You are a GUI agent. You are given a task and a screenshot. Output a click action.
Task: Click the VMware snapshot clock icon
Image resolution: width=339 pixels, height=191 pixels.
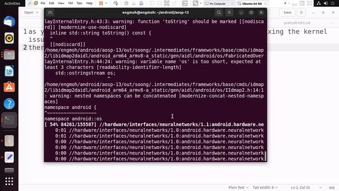pyautogui.click(x=126, y=3)
